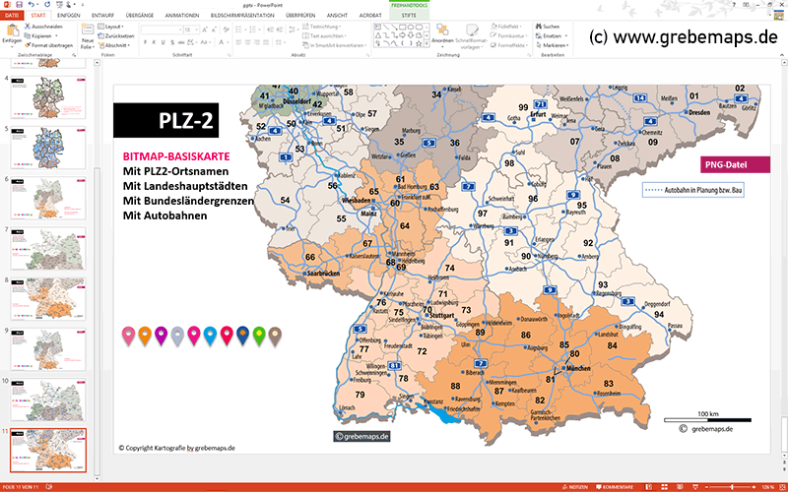Click the Ersetzen button

(x=552, y=35)
